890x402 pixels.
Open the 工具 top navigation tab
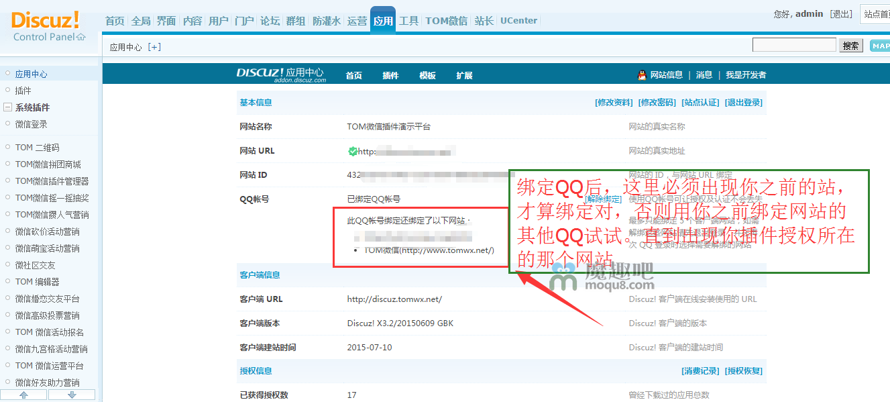click(409, 21)
